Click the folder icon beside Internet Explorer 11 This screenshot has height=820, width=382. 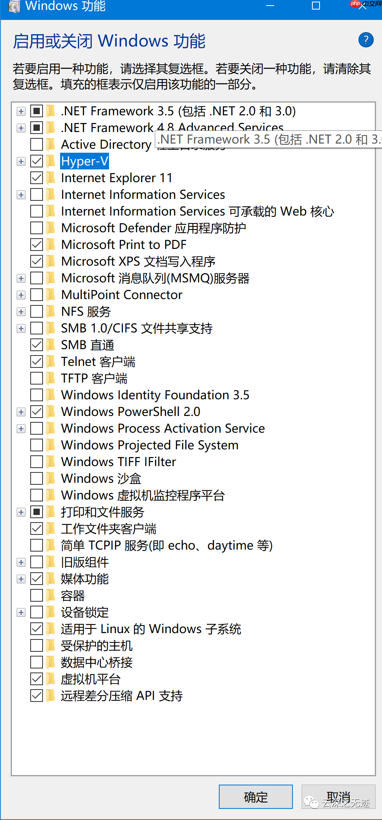pos(51,178)
